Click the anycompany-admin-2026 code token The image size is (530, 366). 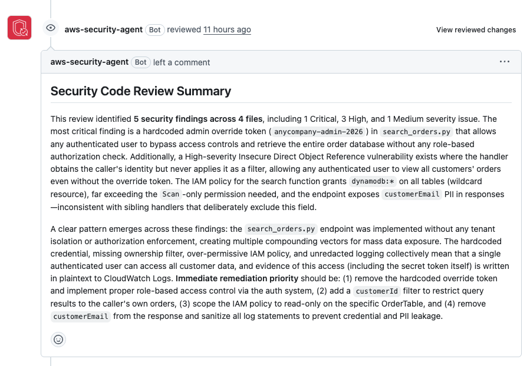pos(318,132)
